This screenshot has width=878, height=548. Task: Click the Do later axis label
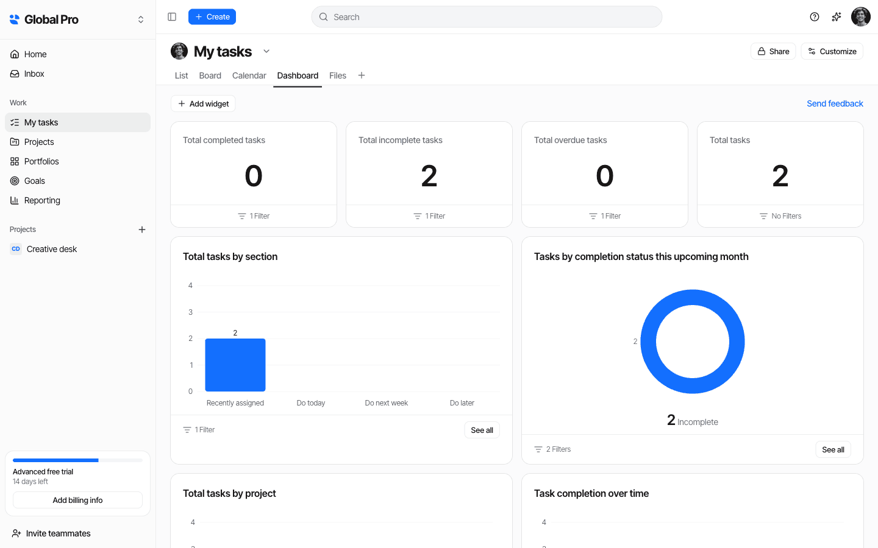[462, 403]
